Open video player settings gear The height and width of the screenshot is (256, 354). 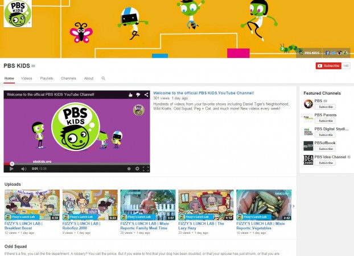tap(137, 169)
